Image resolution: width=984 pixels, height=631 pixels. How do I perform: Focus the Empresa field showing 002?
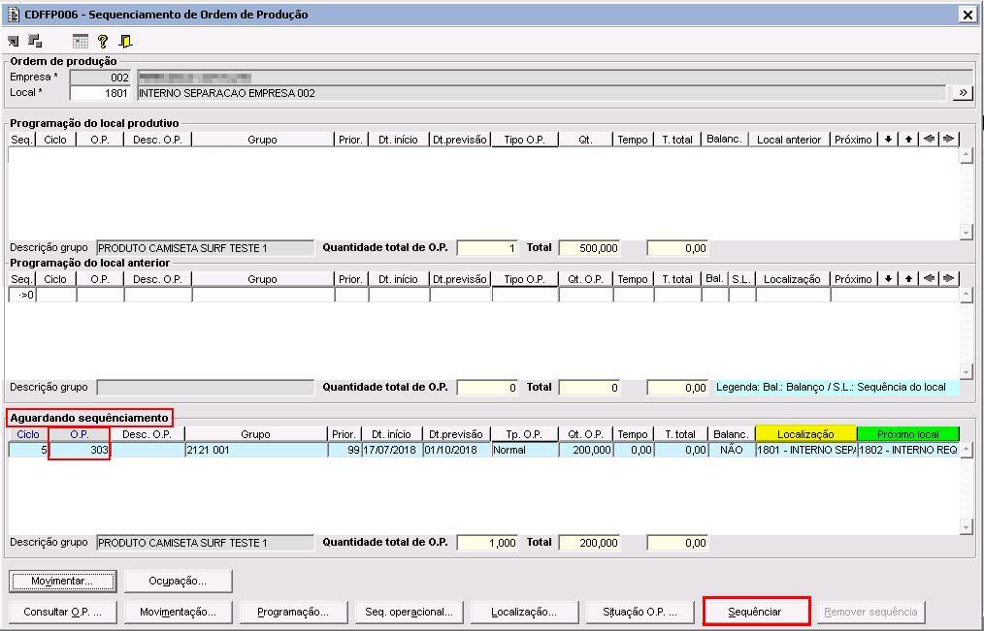[100, 78]
